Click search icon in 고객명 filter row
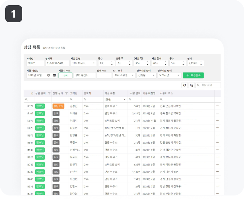The width and height of the screenshot is (244, 202). click(x=71, y=99)
